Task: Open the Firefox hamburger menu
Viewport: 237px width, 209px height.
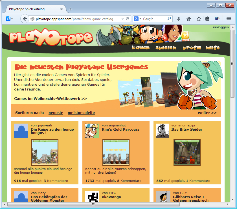Action: click(229, 18)
